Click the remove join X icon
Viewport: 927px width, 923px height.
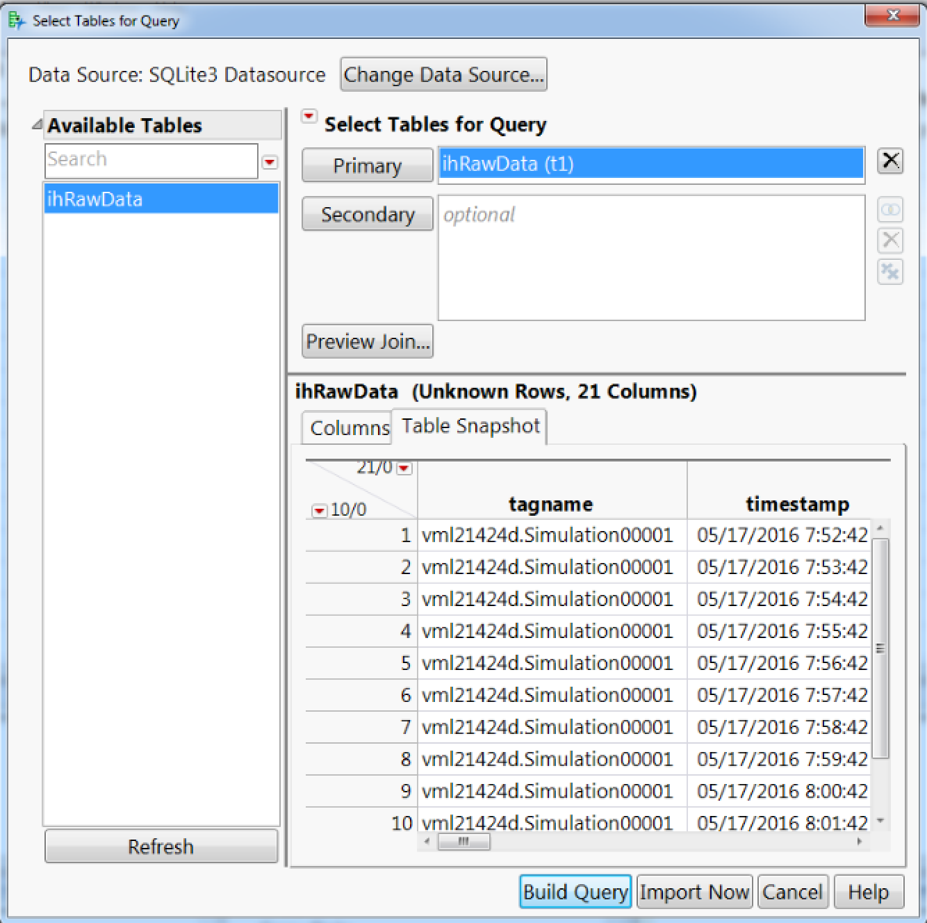[890, 240]
